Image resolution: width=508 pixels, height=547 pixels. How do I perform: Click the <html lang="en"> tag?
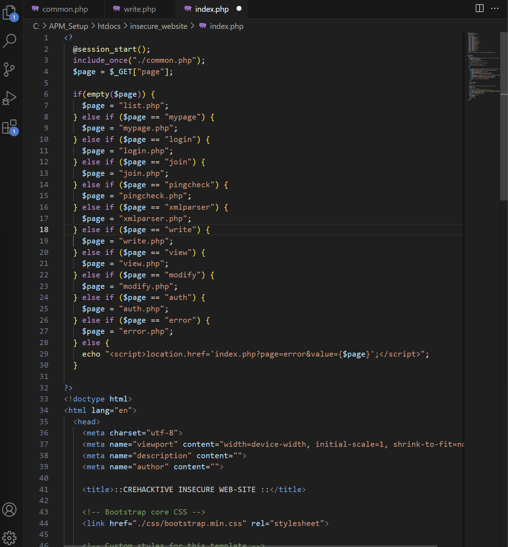pos(100,410)
